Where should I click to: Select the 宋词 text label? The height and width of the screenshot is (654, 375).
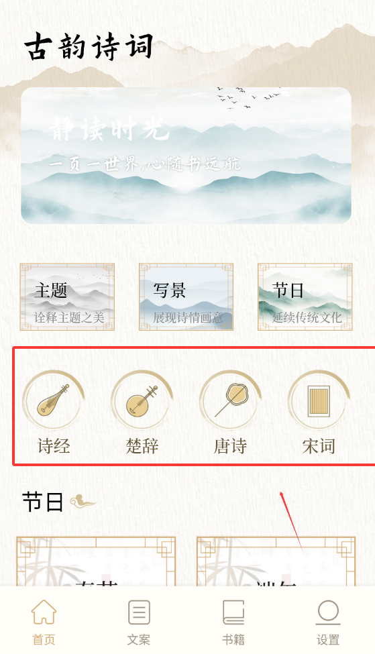point(319,446)
